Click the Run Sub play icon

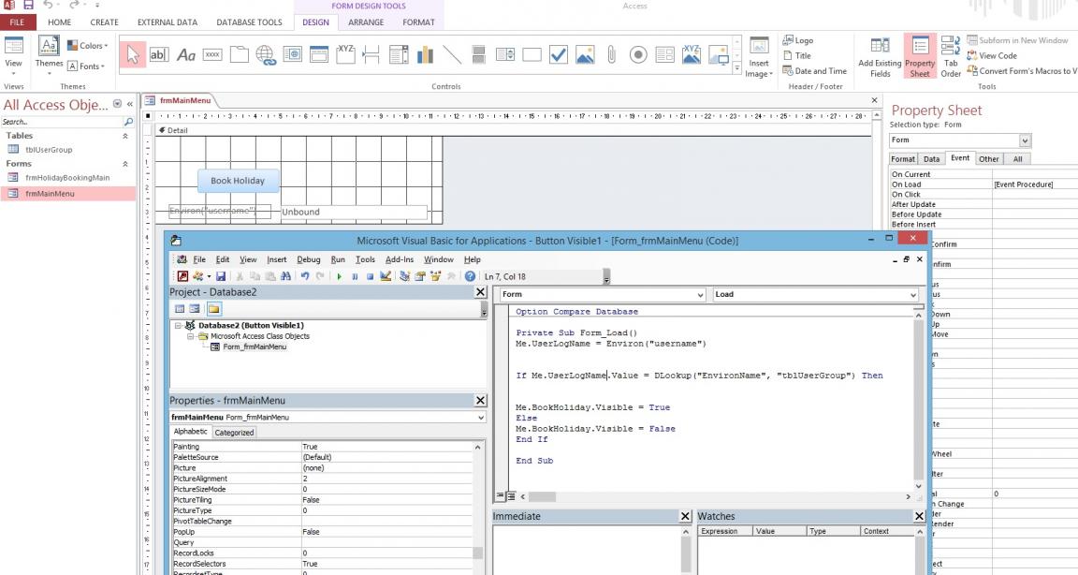pyautogui.click(x=340, y=276)
